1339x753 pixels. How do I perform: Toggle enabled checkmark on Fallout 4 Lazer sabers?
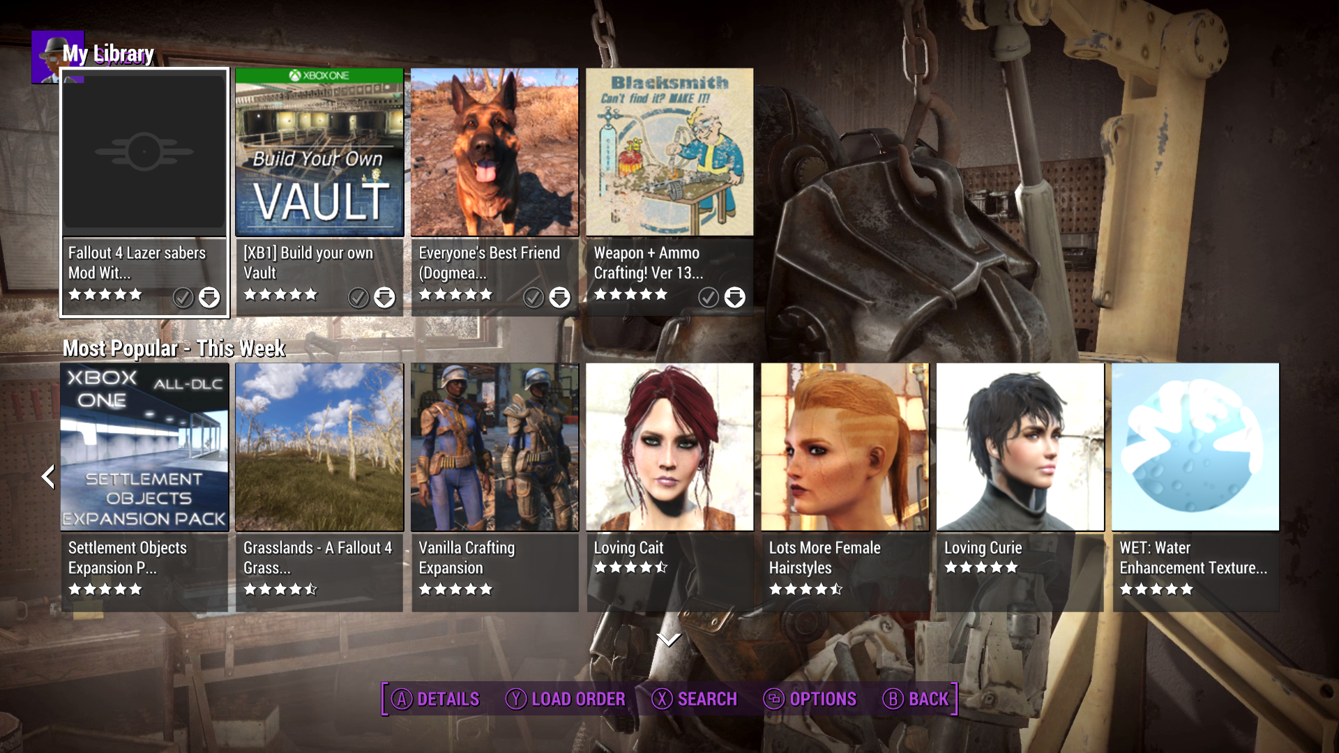pos(183,298)
